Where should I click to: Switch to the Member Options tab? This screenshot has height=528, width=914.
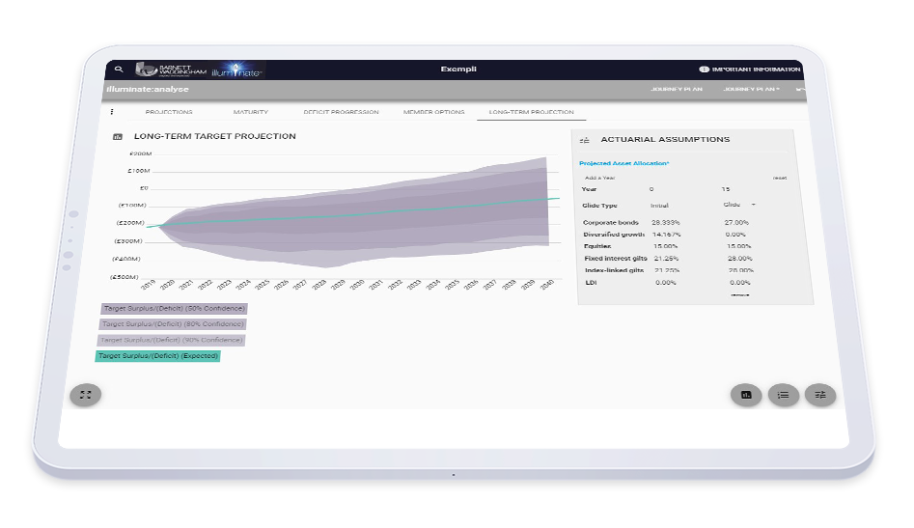pos(433,112)
